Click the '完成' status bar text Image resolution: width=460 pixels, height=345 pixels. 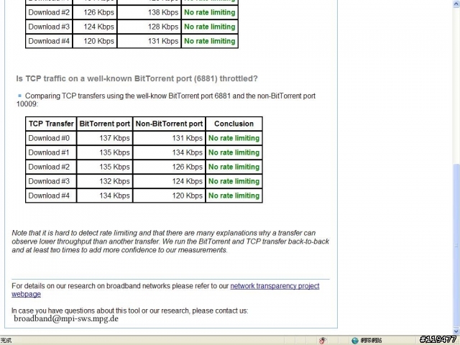(x=6, y=340)
